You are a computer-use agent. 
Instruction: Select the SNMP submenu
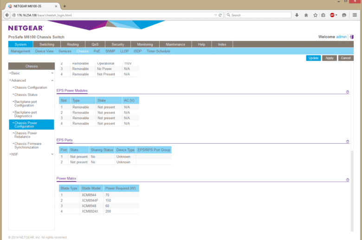(x=110, y=51)
